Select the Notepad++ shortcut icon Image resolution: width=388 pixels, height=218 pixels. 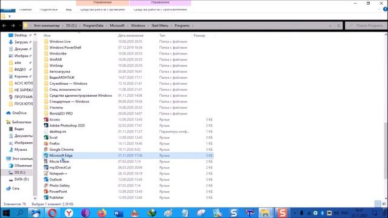coord(46,173)
